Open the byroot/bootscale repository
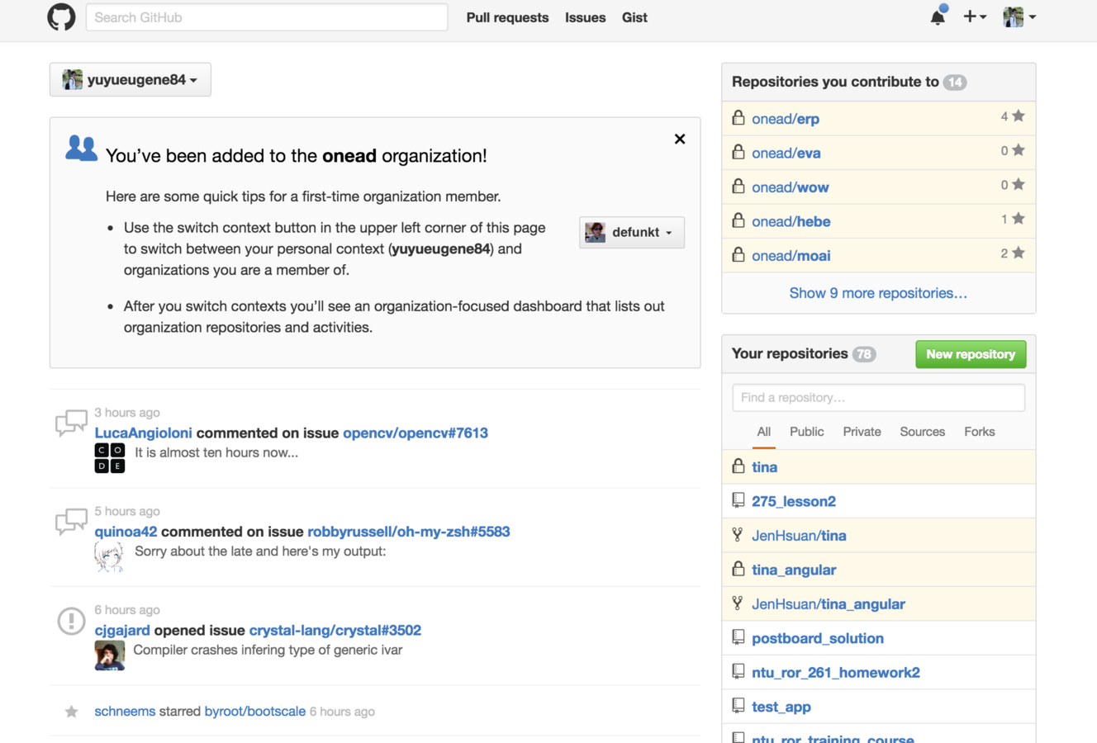1097x743 pixels. 255,712
